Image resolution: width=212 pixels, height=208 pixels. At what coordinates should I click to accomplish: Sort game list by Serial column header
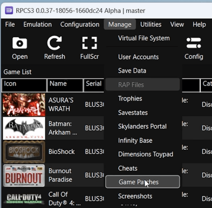click(94, 85)
